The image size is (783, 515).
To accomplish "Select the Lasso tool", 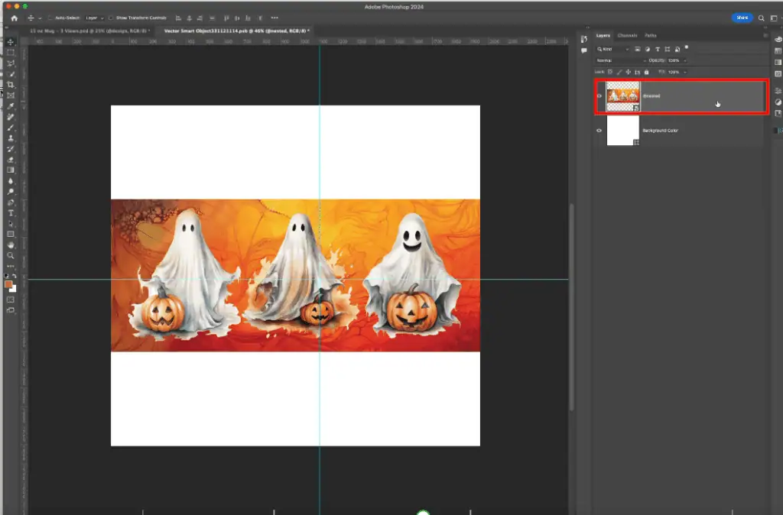I will pos(11,61).
